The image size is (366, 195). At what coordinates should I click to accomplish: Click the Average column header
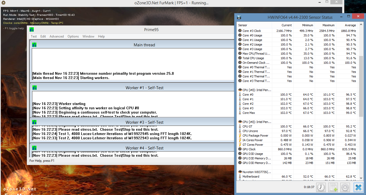coord(347,25)
